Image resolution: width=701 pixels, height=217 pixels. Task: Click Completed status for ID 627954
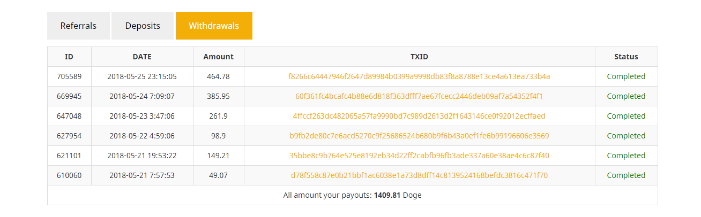pyautogui.click(x=626, y=136)
